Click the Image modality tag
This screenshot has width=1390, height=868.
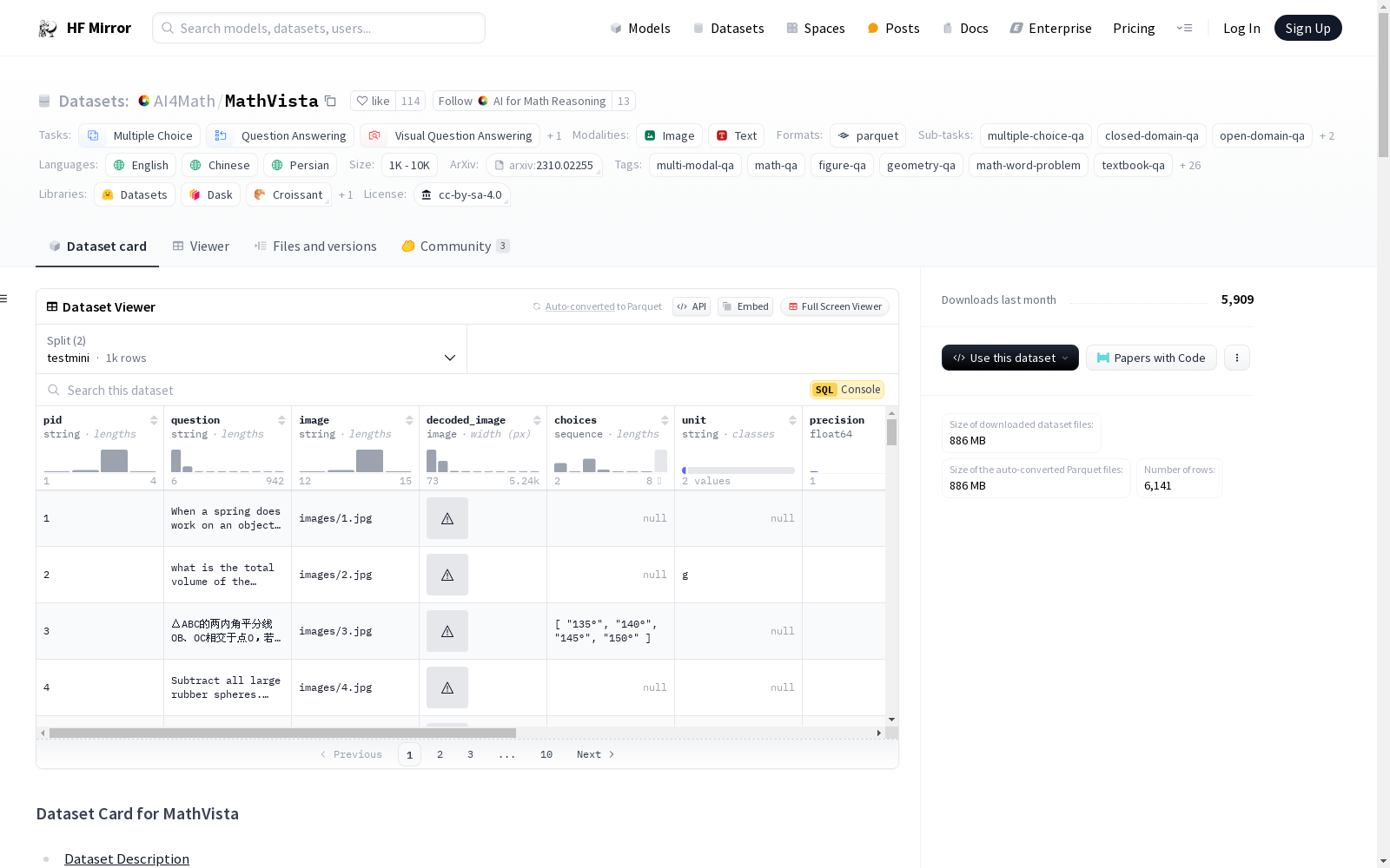tap(669, 135)
